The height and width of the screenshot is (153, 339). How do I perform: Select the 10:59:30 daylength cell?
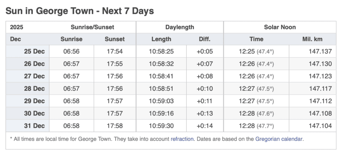[161, 126]
